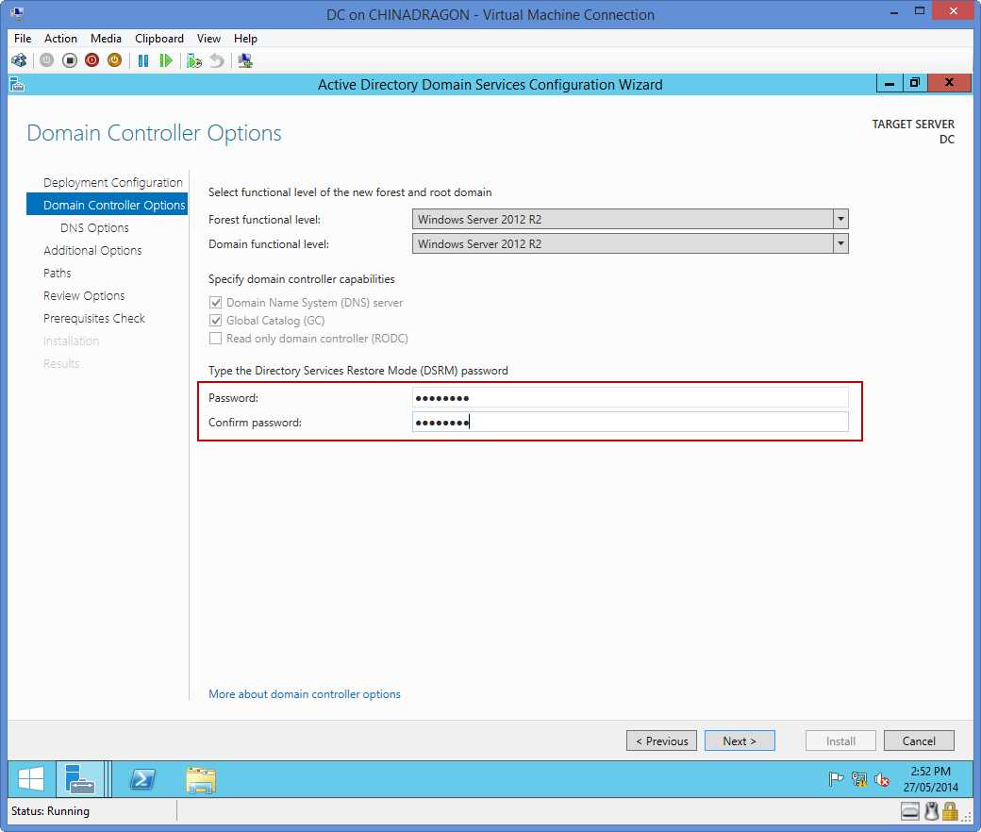Select Domain Controller Options step
This screenshot has height=832, width=981.
click(x=107, y=206)
